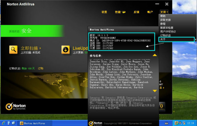This screenshot has height=126, width=197.
Task: Open Internet Explorer from quick launch
Action: [x=4, y=123]
